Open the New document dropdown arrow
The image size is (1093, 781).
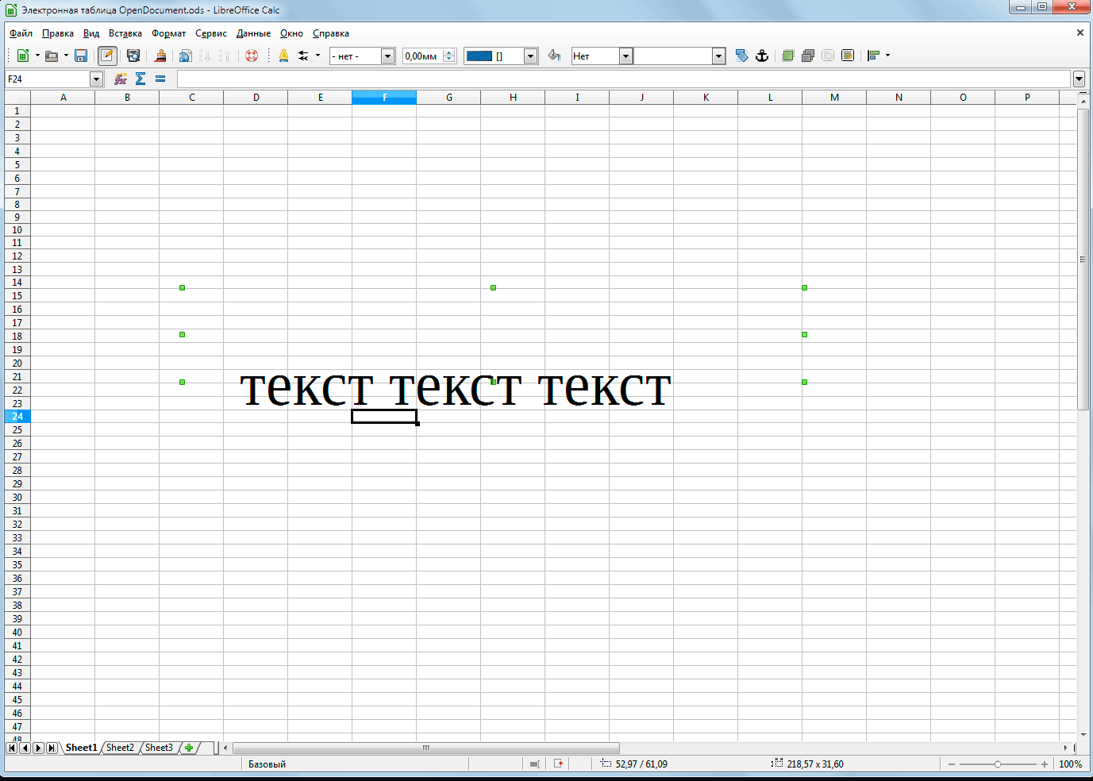pyautogui.click(x=37, y=56)
